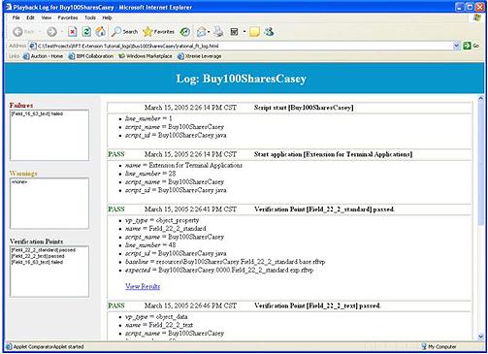This screenshot has width=488, height=354.
Task: Click the View Results link
Action: [x=143, y=286]
